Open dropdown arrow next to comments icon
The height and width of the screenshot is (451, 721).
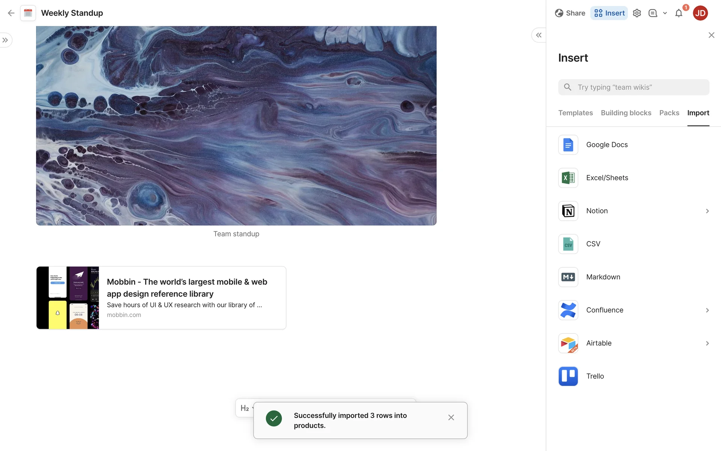point(665,13)
